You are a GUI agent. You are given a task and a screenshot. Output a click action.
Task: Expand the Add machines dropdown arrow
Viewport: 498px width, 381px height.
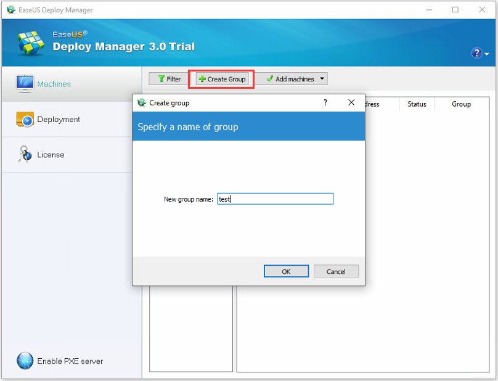[322, 79]
